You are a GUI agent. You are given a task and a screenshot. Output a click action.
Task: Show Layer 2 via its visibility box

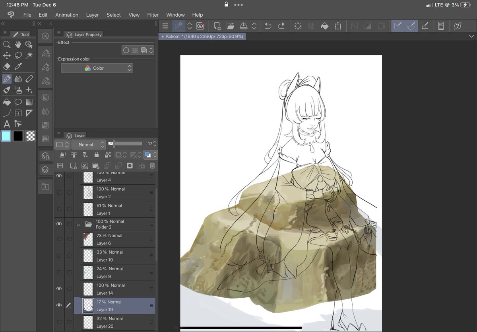coord(59,192)
